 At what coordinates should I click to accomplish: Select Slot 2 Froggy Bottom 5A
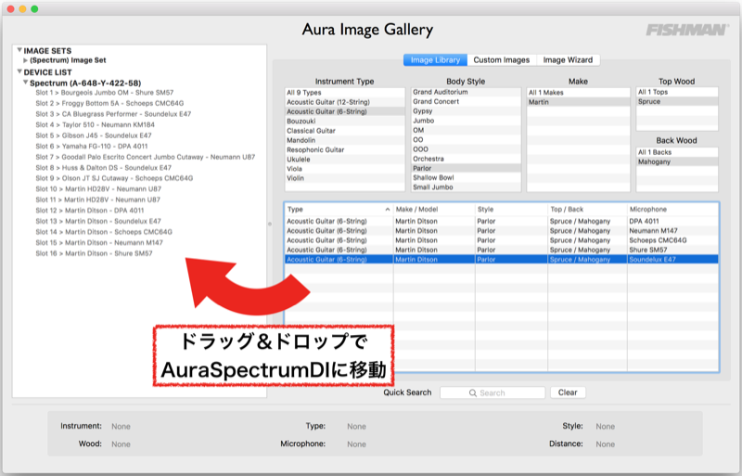pyautogui.click(x=109, y=103)
